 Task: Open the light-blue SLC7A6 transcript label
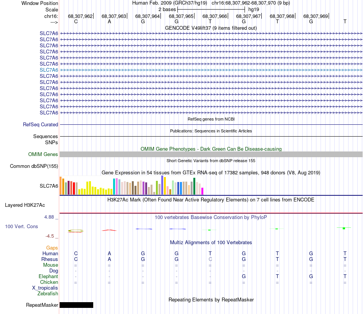(49, 70)
